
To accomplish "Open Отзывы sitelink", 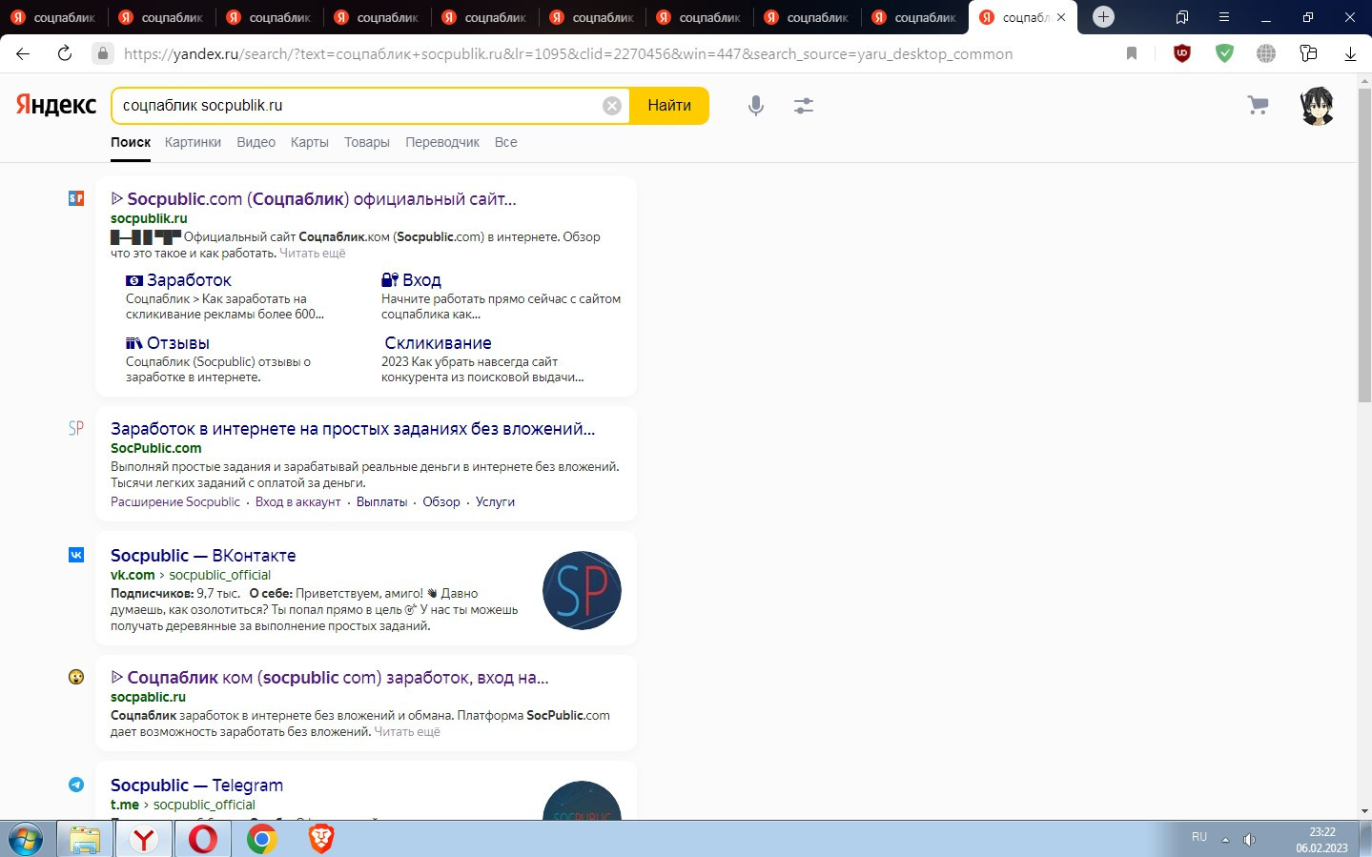I will click(178, 343).
